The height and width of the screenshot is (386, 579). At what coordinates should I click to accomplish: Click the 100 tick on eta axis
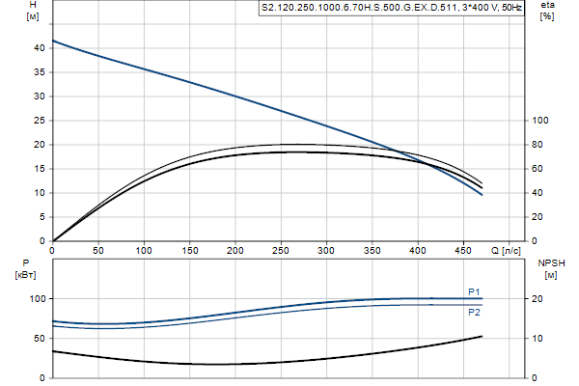point(542,121)
